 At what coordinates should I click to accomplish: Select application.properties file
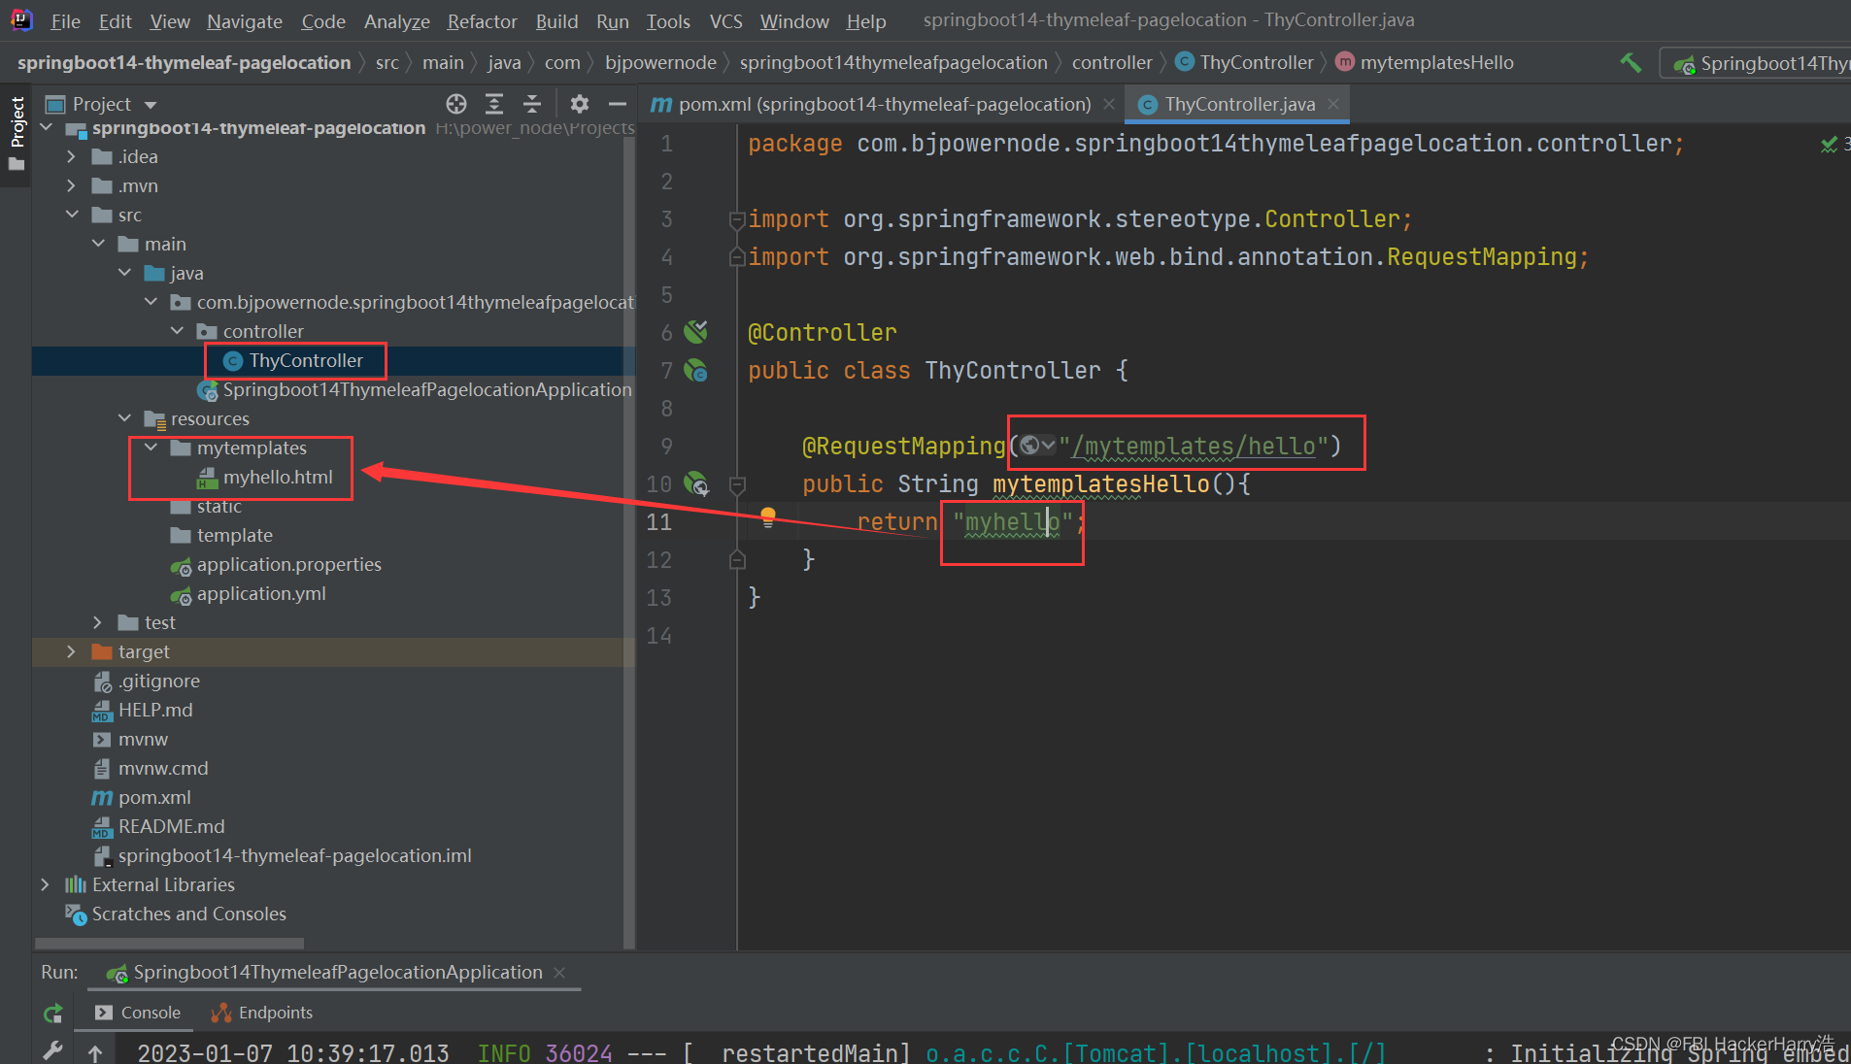pyautogui.click(x=288, y=564)
